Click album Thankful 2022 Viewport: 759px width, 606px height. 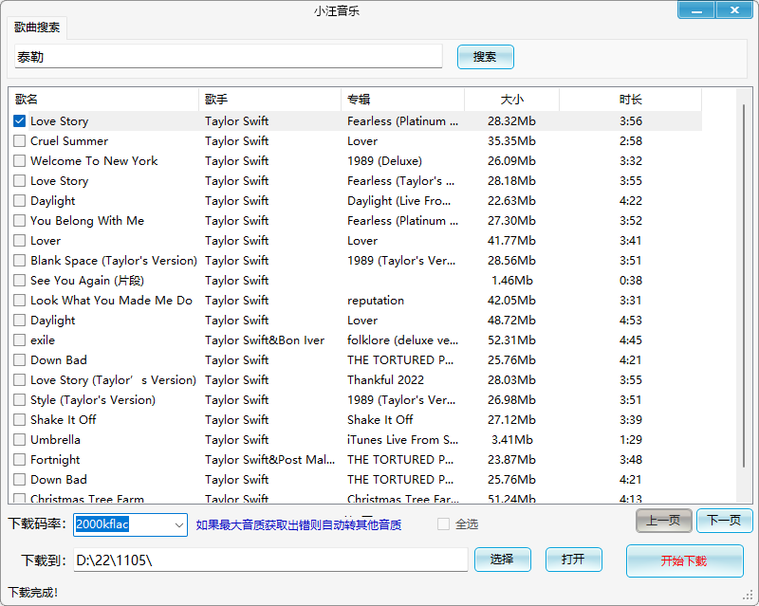pos(385,380)
